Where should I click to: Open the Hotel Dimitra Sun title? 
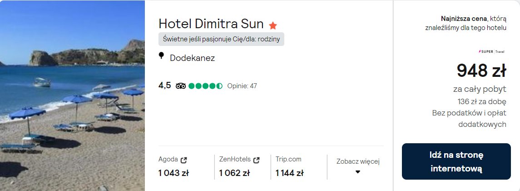coord(211,24)
